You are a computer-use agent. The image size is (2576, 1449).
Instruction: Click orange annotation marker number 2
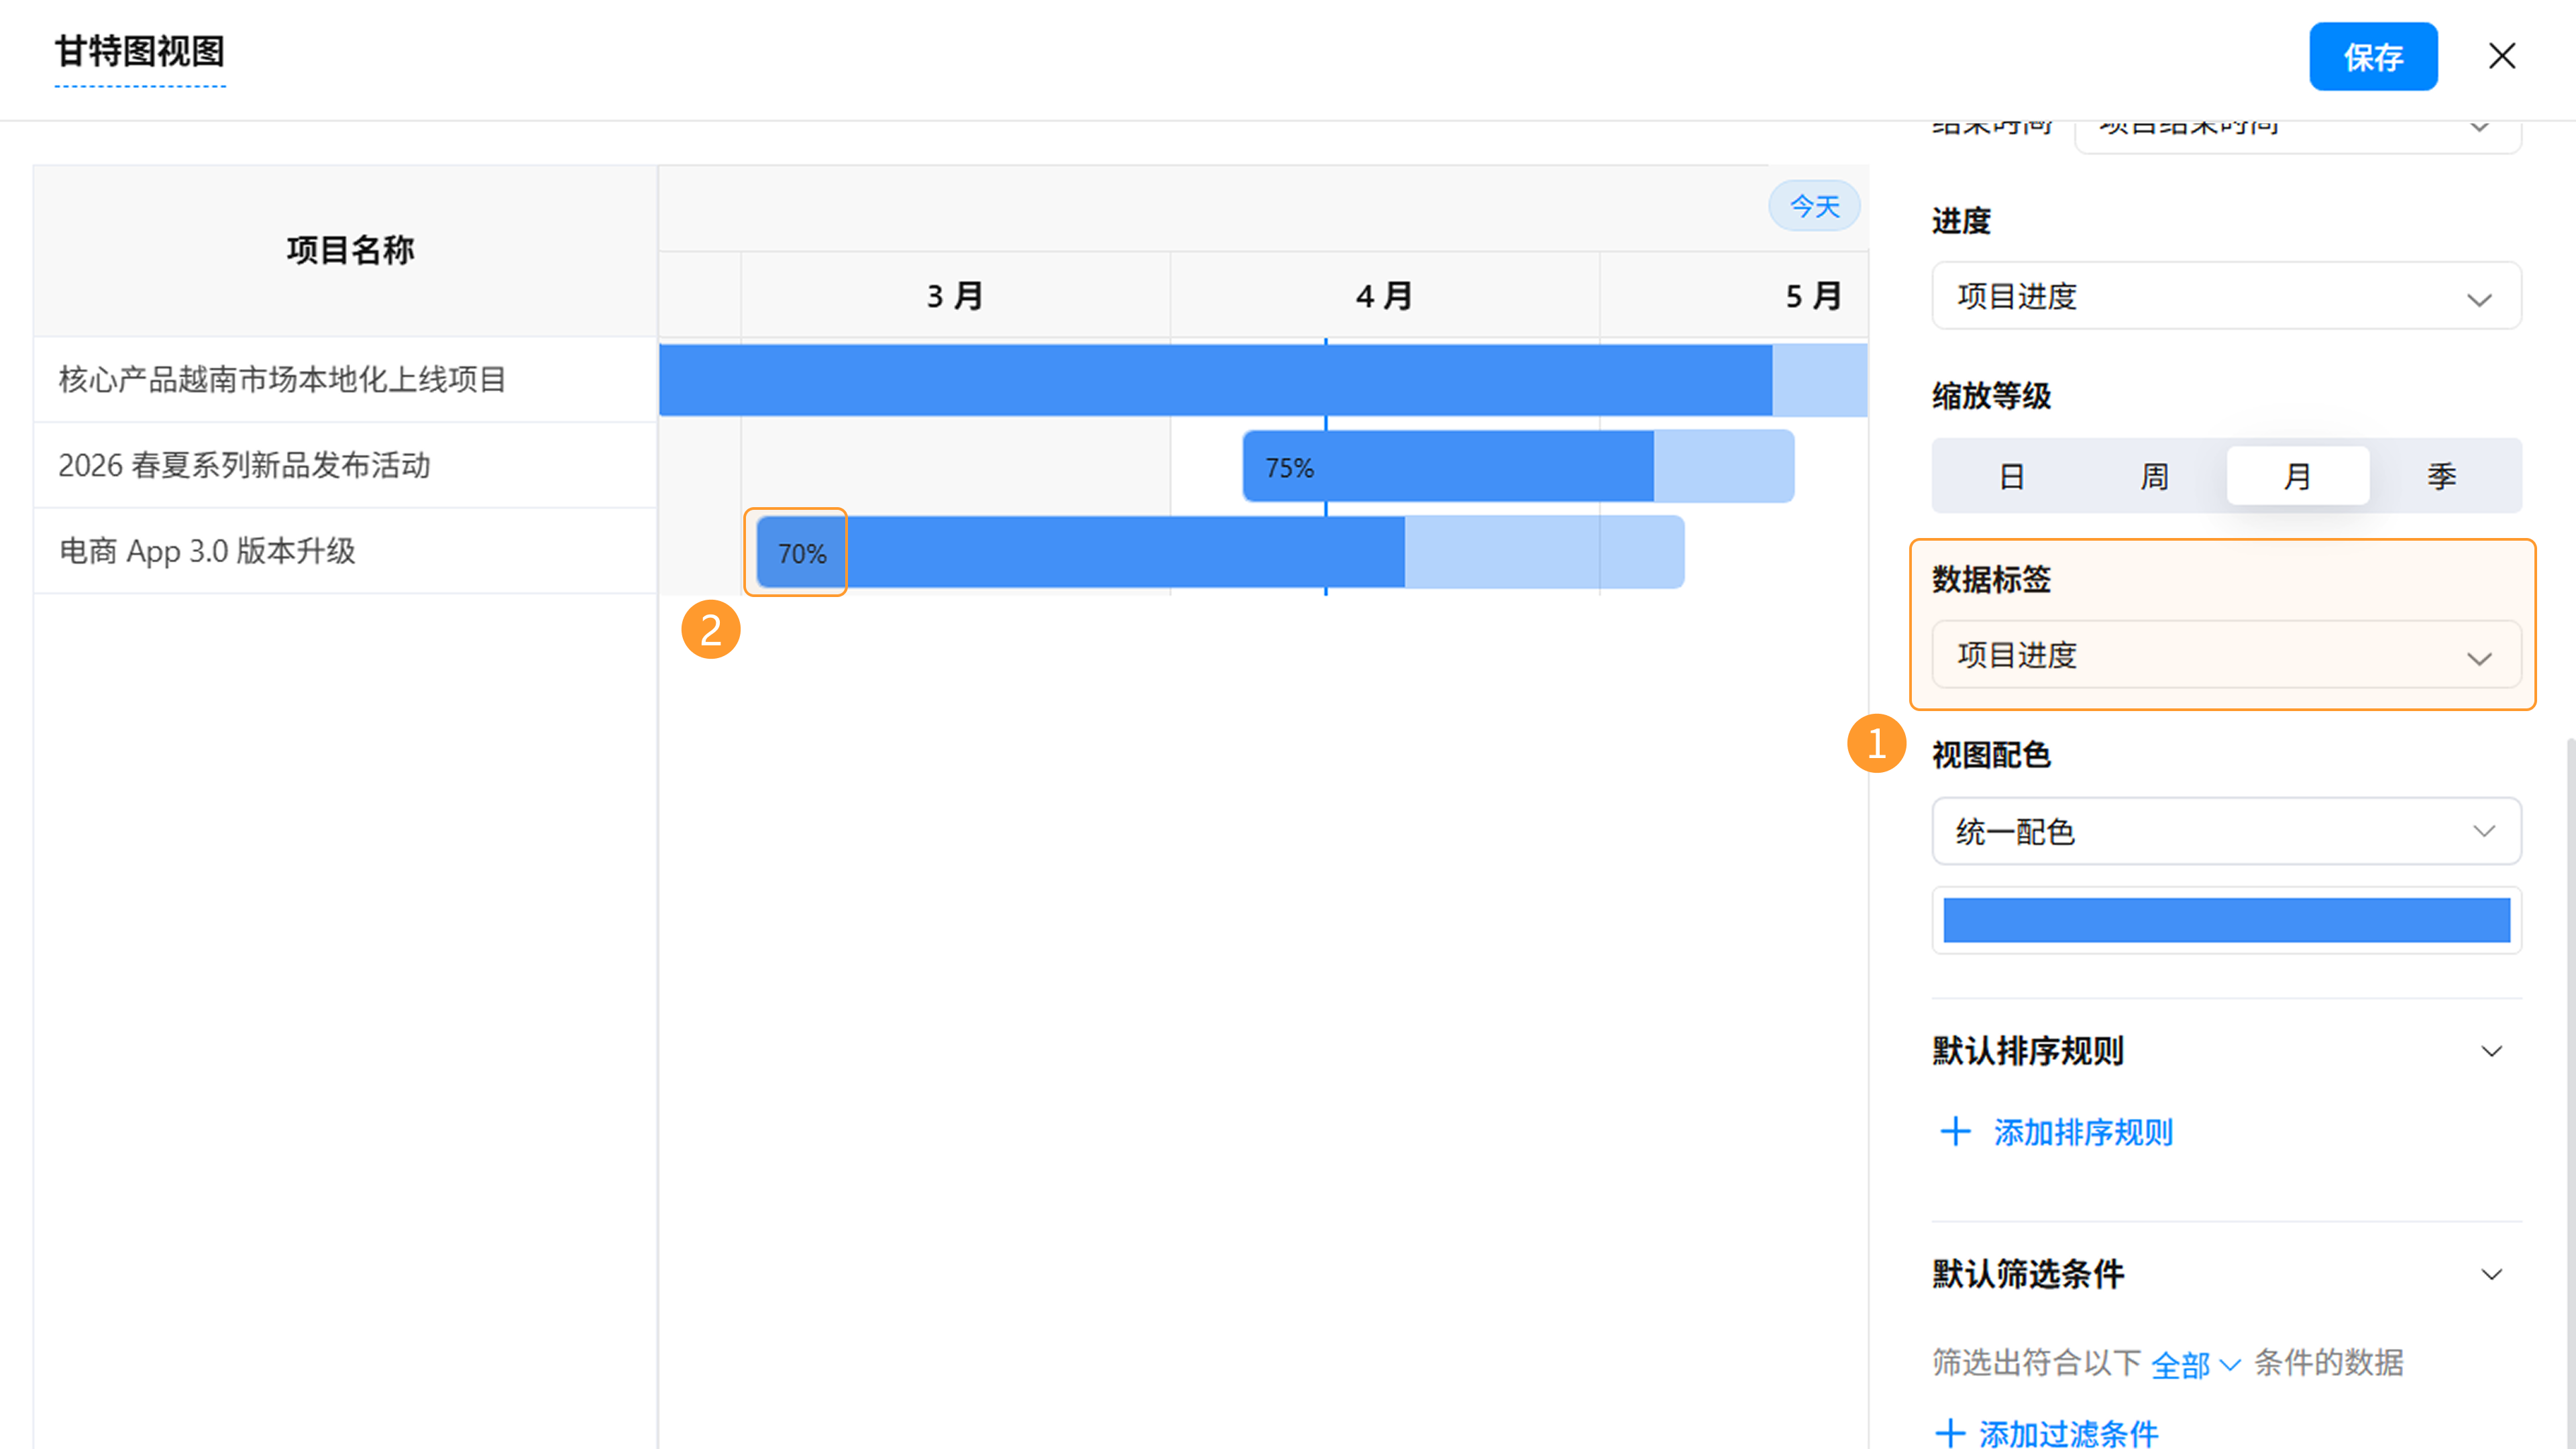point(710,630)
